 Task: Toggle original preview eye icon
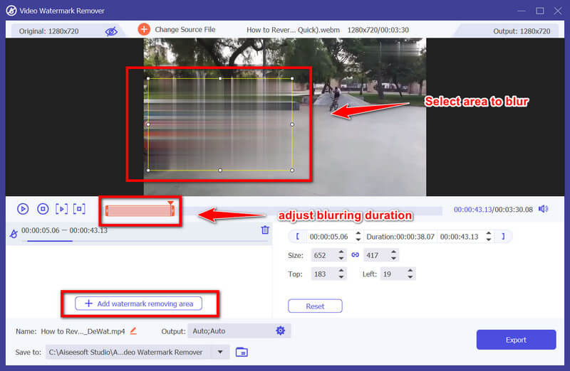111,31
